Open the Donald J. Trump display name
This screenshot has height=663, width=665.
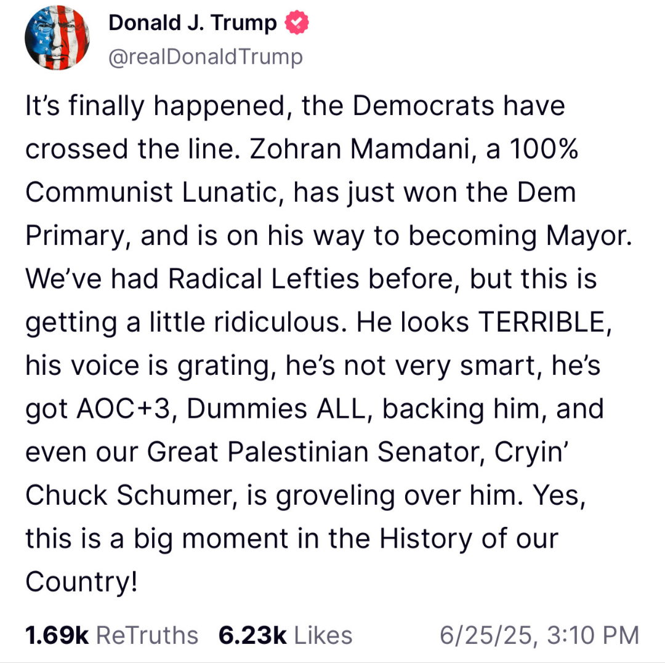pos(193,23)
